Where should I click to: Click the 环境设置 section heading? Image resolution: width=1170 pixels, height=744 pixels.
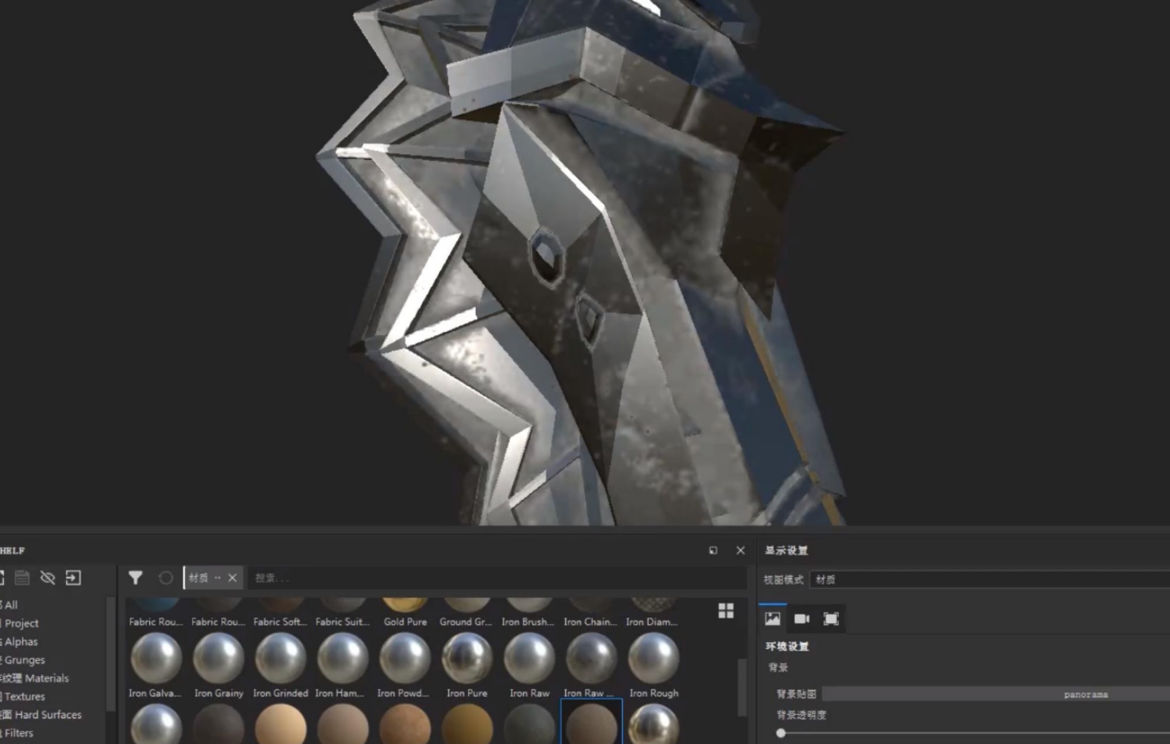787,646
